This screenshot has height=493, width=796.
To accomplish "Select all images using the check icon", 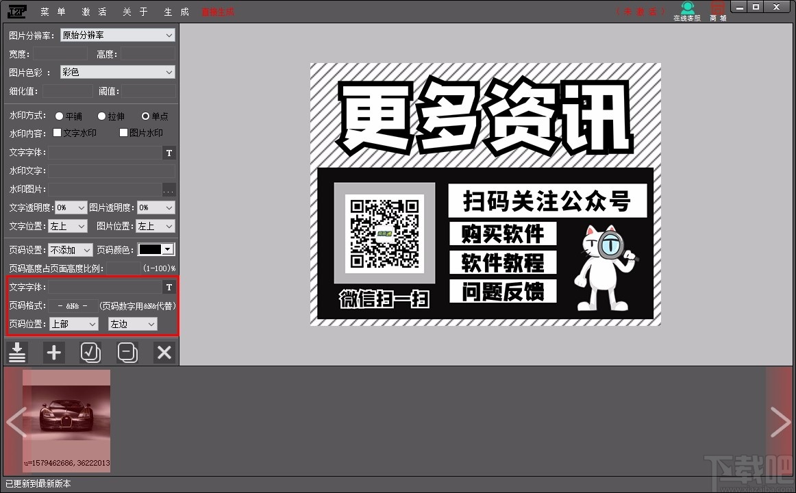I will coord(90,353).
